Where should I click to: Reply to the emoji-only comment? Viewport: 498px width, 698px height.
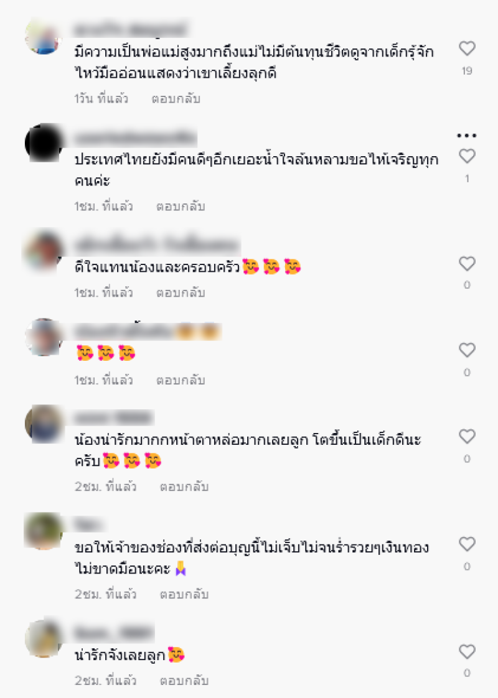[181, 380]
